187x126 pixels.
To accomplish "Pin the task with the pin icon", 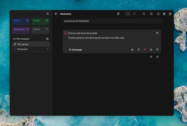I will click(x=157, y=50).
